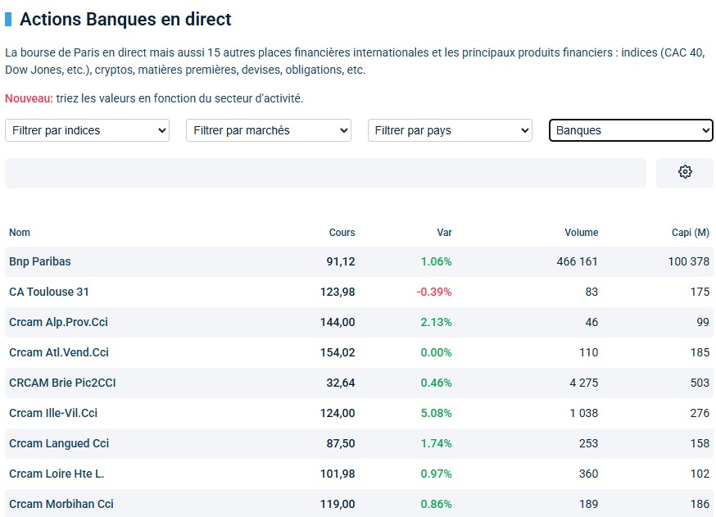This screenshot has width=716, height=517.
Task: Select the Crcam Morbihan Cci link
Action: coord(61,505)
